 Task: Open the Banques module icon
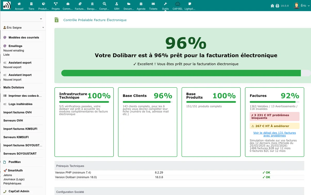(92, 4)
